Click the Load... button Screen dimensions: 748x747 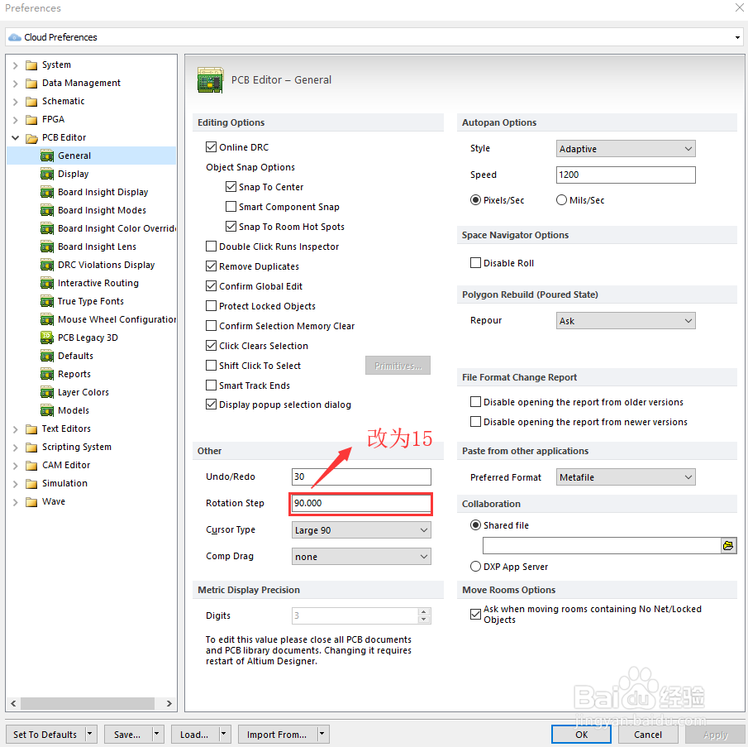coord(193,734)
